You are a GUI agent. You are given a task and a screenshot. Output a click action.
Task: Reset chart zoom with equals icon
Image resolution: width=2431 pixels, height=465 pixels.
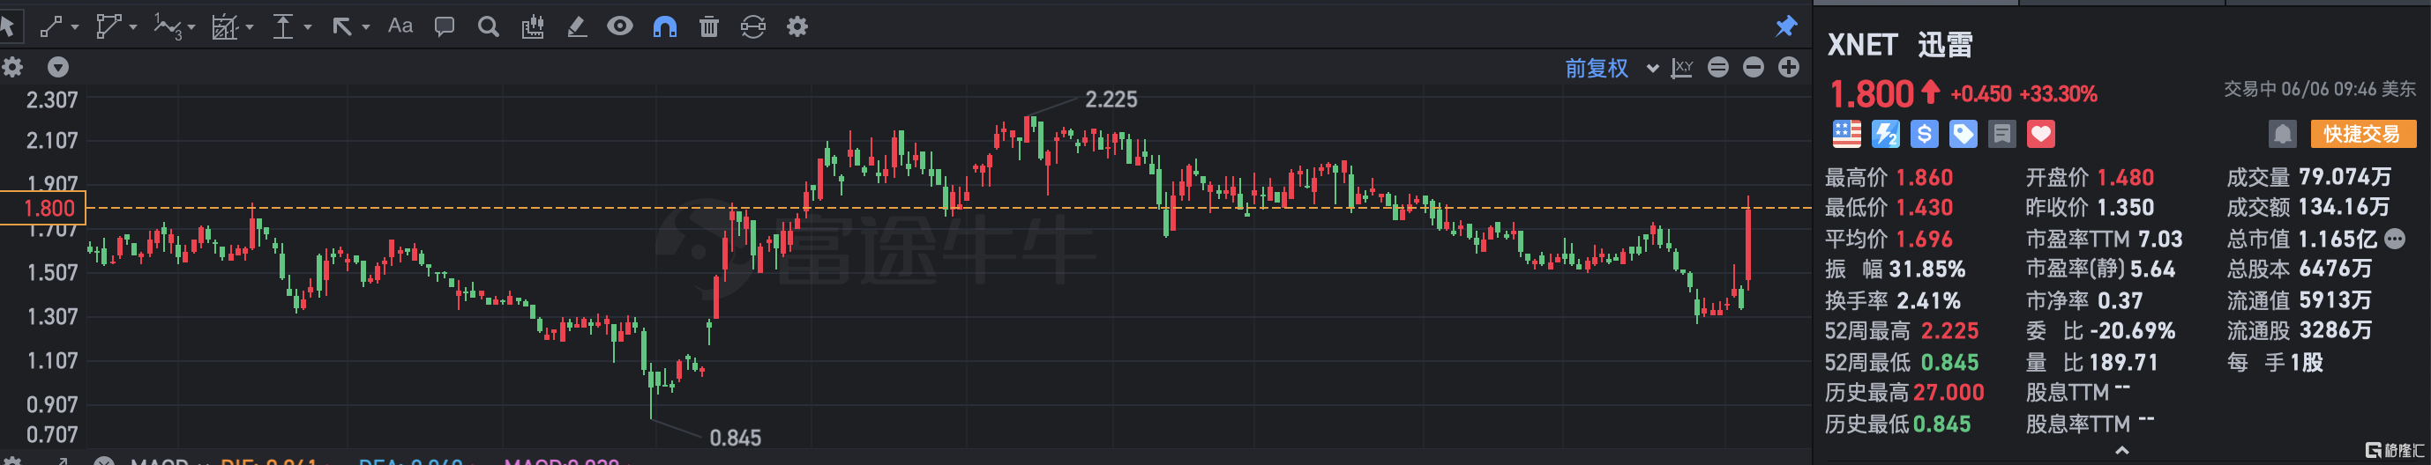(x=1718, y=67)
